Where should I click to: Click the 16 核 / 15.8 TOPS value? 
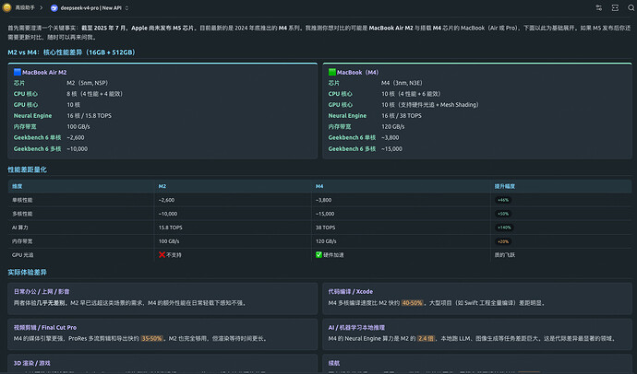(89, 116)
